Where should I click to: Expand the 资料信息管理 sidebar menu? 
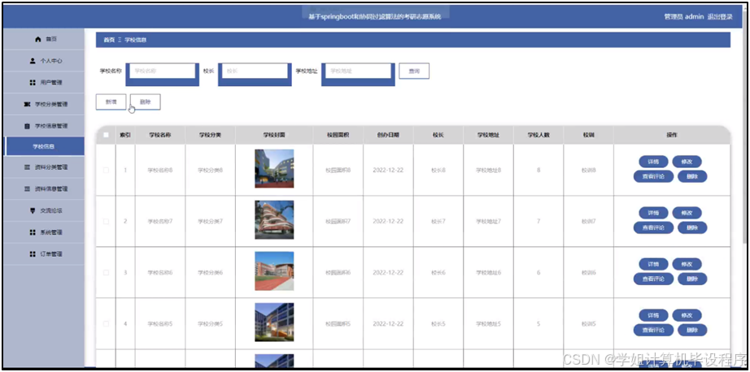click(44, 189)
